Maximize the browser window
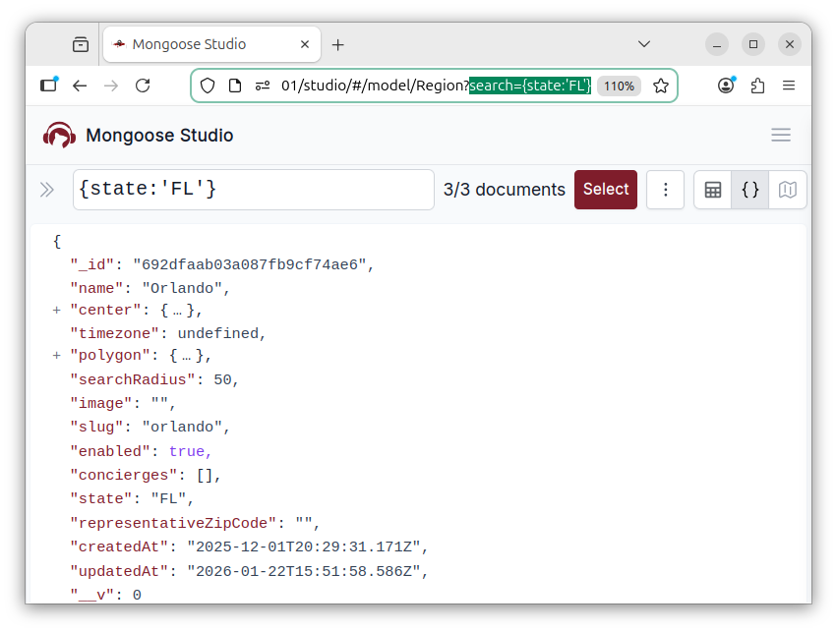 coord(753,44)
